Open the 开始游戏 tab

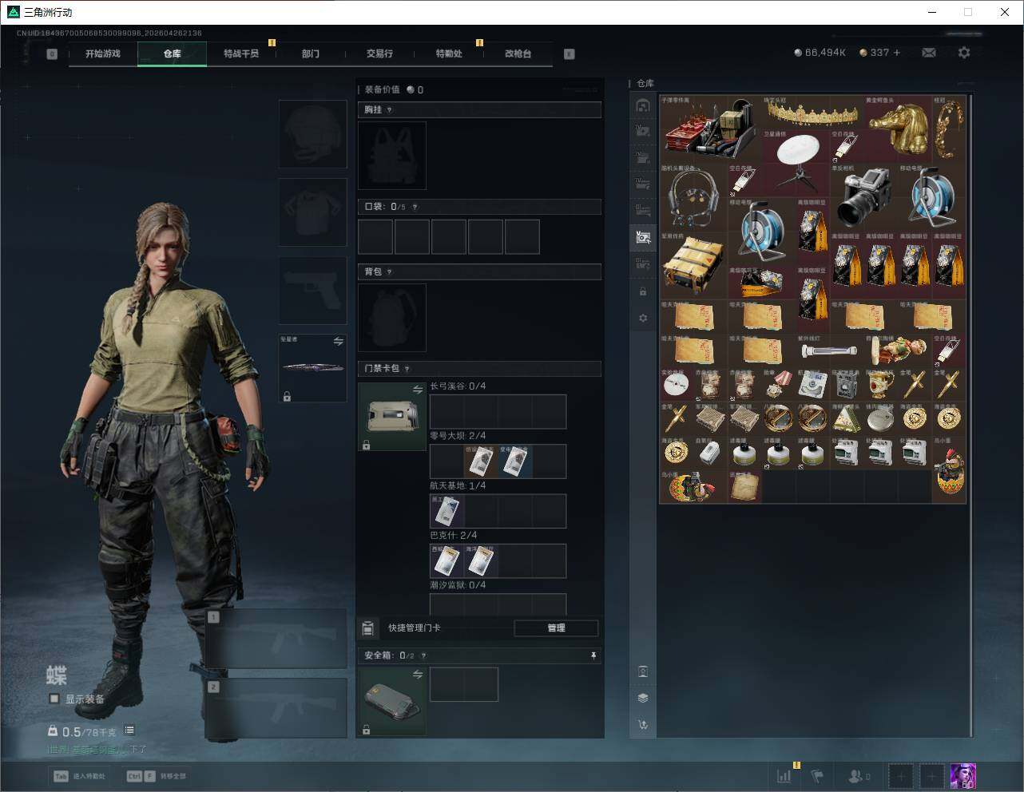pos(103,53)
